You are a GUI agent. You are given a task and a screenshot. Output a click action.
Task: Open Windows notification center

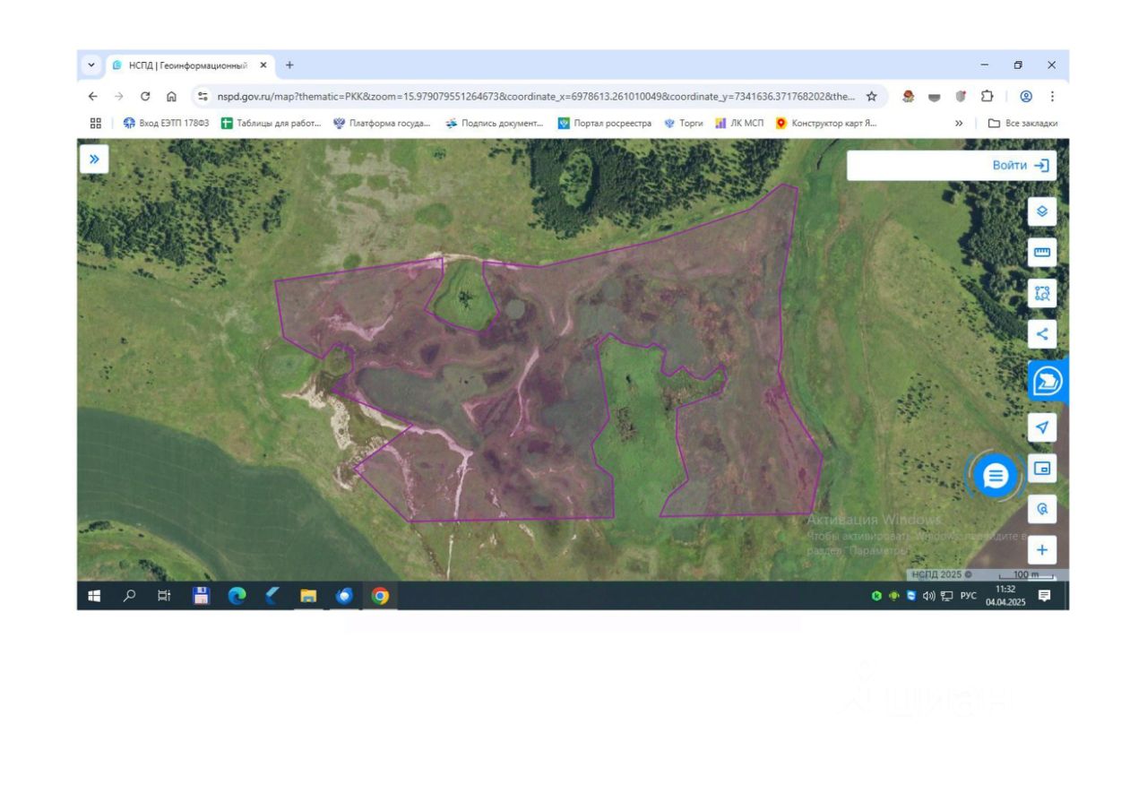click(1044, 595)
